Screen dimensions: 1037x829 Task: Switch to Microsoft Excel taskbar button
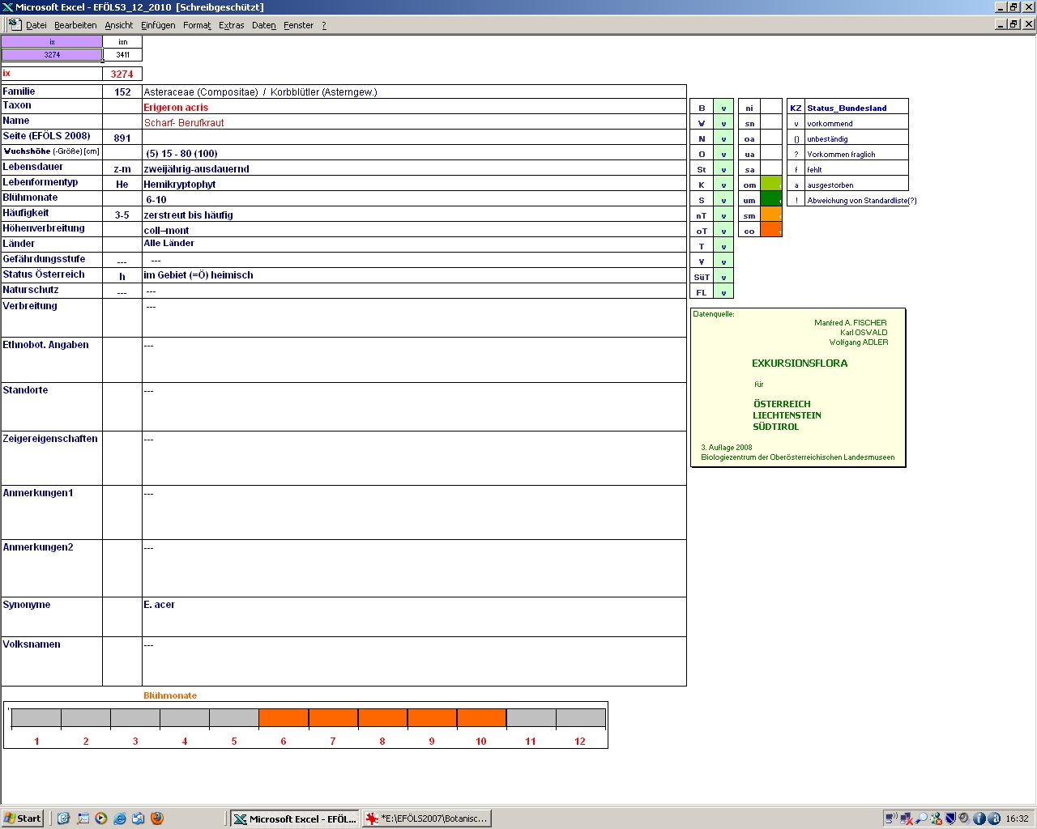click(x=294, y=818)
